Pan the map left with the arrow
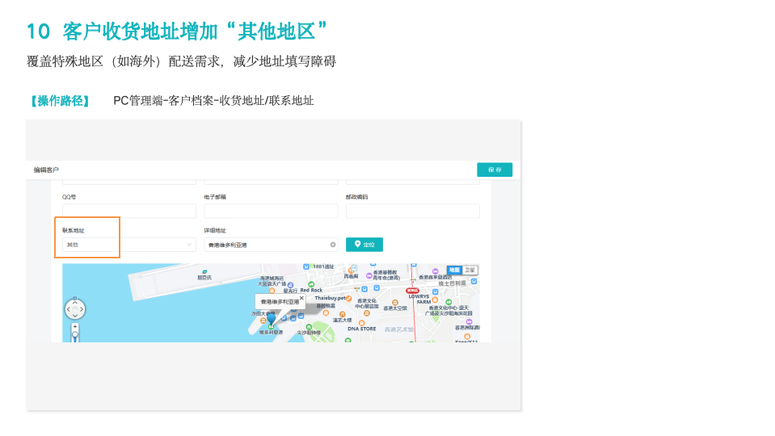 click(69, 309)
